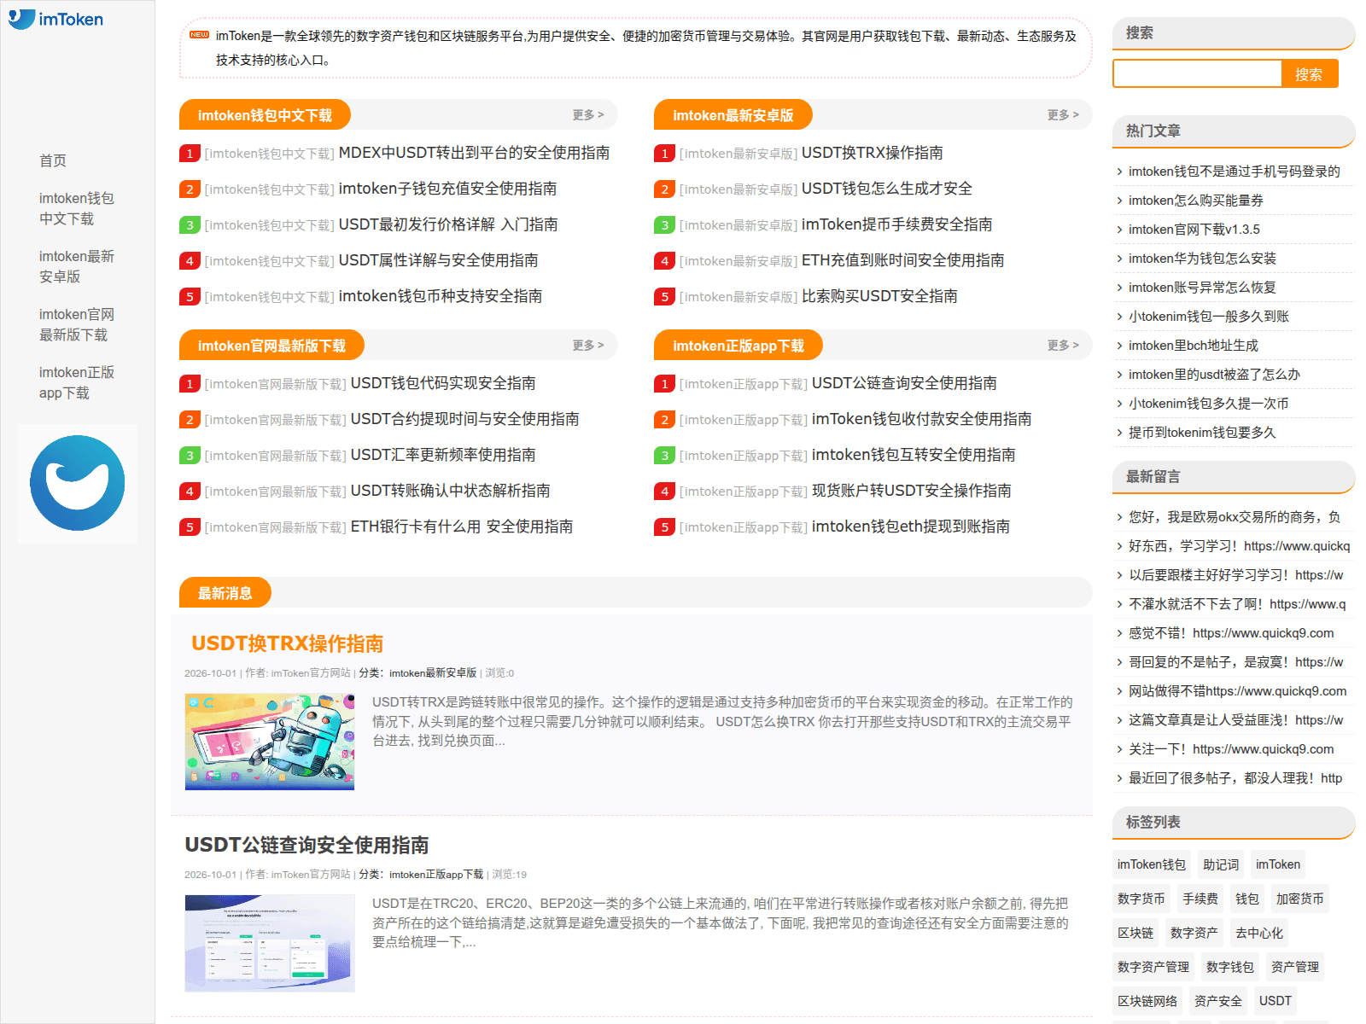Open article imtoken子钱包充值安全使用指南
The image size is (1366, 1024).
tap(447, 189)
